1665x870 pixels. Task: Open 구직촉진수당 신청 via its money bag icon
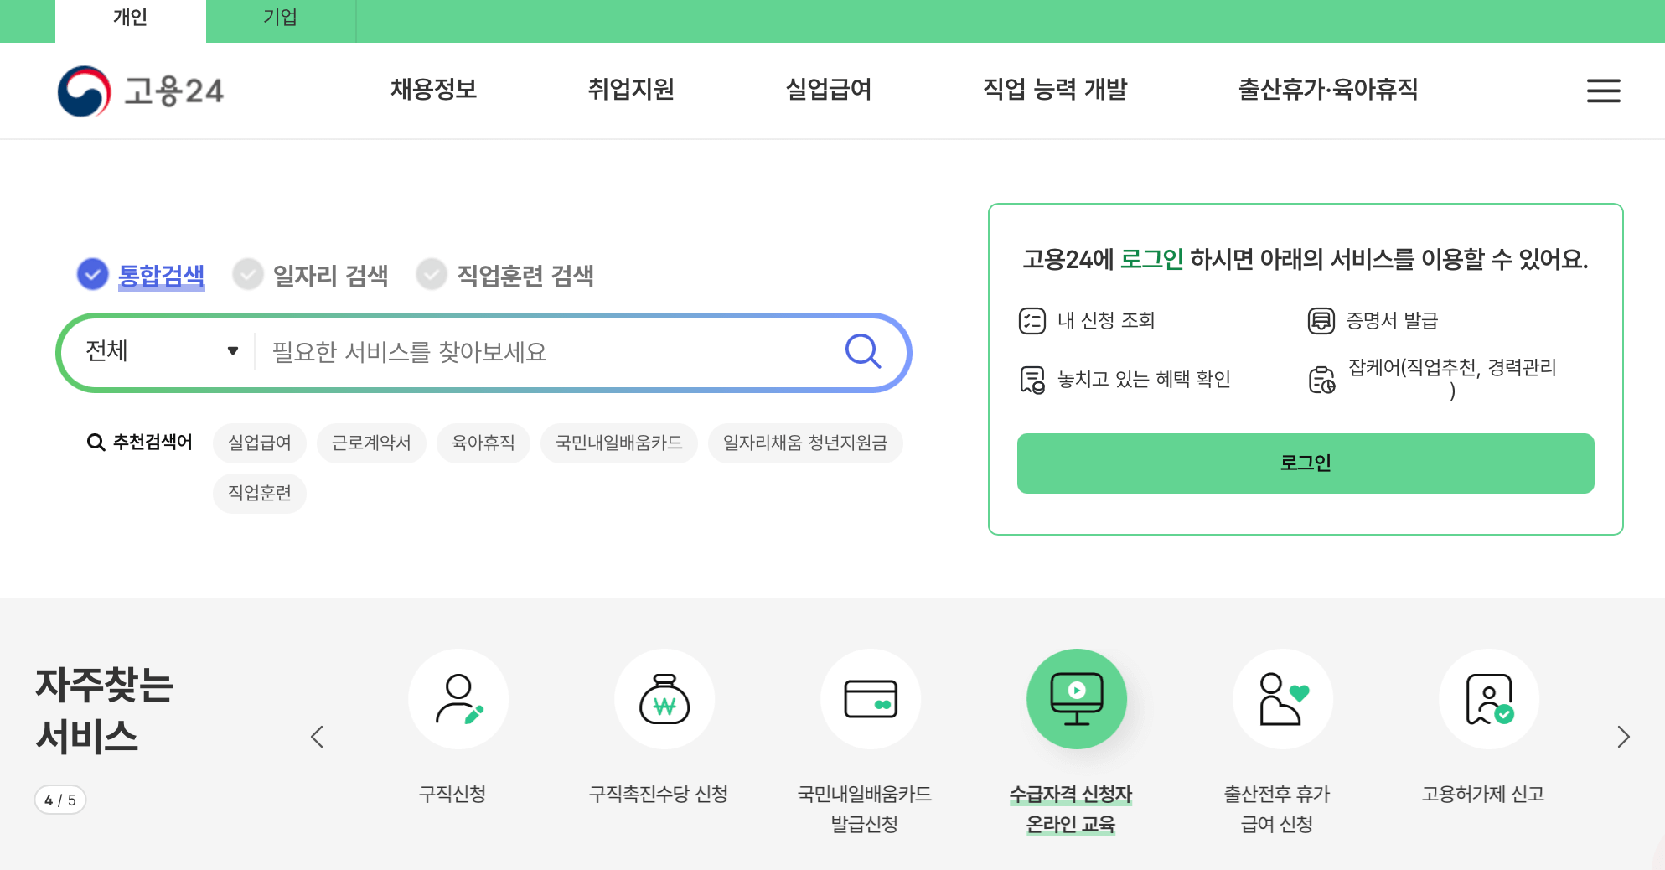click(x=664, y=698)
